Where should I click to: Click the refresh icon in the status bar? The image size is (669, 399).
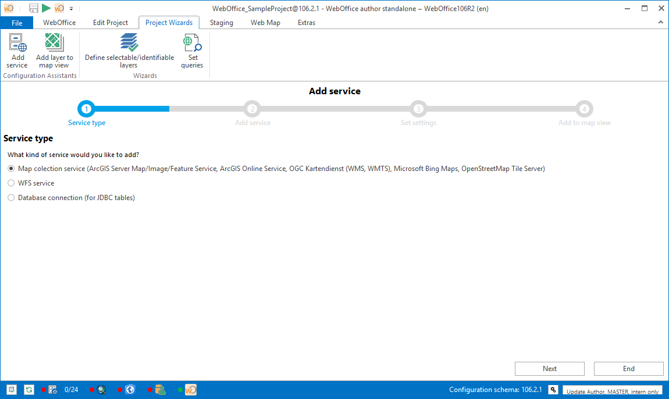(29, 390)
